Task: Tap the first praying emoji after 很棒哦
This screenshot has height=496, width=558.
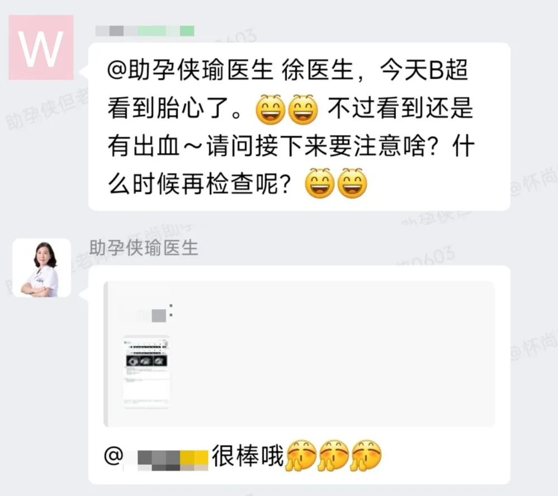Action: (x=301, y=456)
